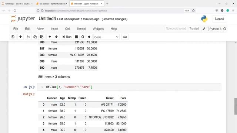Viewport: 237px width, 133px height.
Task: Click the dark circular extension icon
Action: coord(222,11)
